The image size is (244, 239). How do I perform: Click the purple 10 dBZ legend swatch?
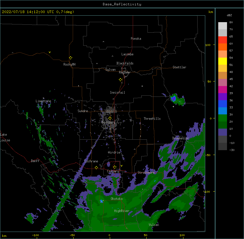point(222,132)
